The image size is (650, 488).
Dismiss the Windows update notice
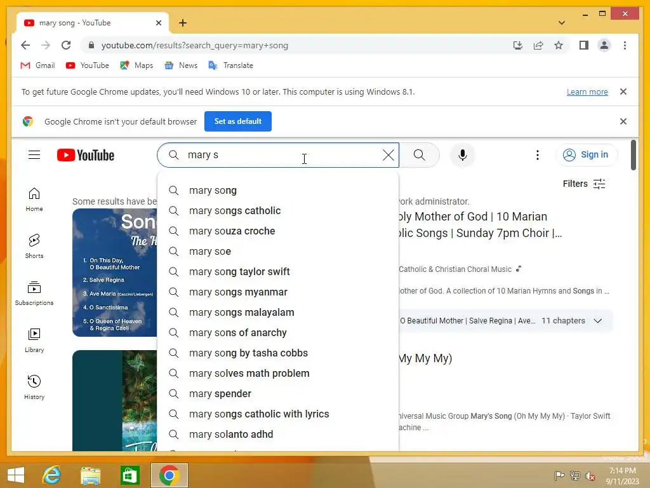click(x=623, y=91)
